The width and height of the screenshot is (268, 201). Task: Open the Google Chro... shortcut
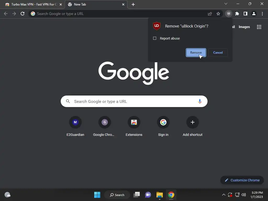105,126
